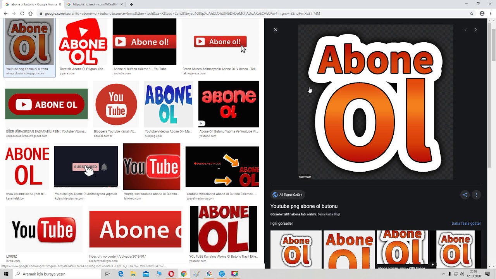Open the SUBSCRIBED animation thumbnail
The width and height of the screenshot is (496, 279).
coord(86,167)
